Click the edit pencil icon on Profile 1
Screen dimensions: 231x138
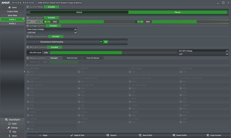[23, 19]
